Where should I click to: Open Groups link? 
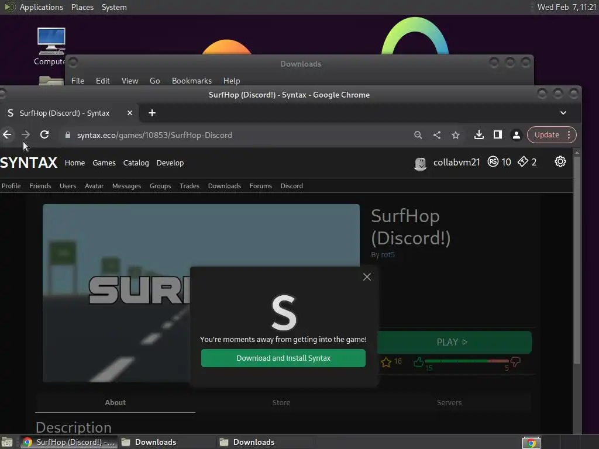click(160, 186)
